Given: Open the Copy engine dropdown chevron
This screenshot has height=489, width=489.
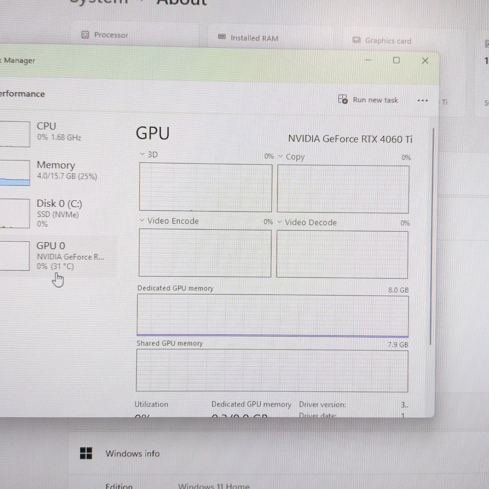Looking at the screenshot, I should (x=280, y=156).
